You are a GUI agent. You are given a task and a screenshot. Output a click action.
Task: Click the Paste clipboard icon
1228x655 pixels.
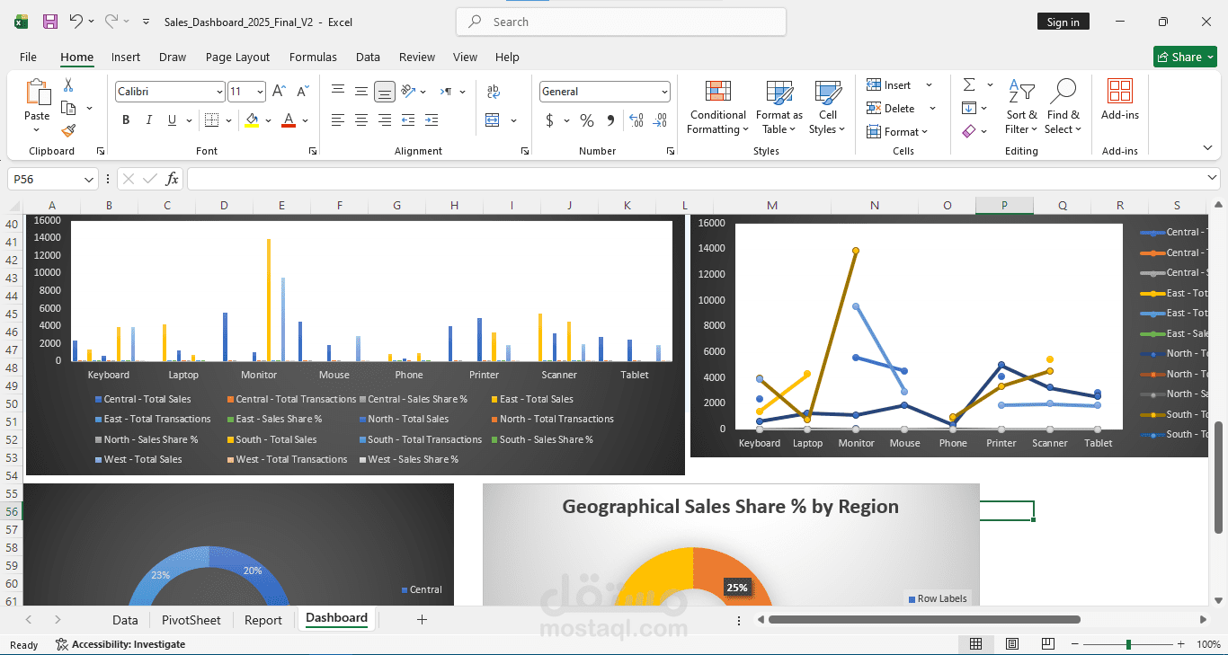(x=37, y=93)
